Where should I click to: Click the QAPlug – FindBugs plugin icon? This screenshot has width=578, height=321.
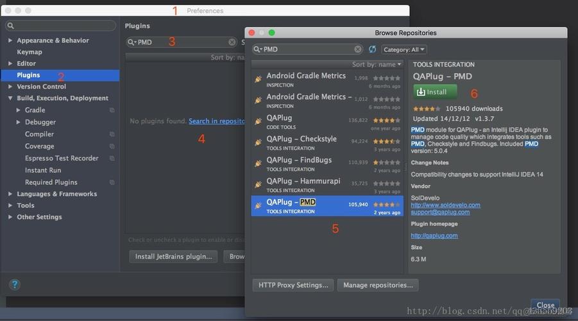pos(258,164)
